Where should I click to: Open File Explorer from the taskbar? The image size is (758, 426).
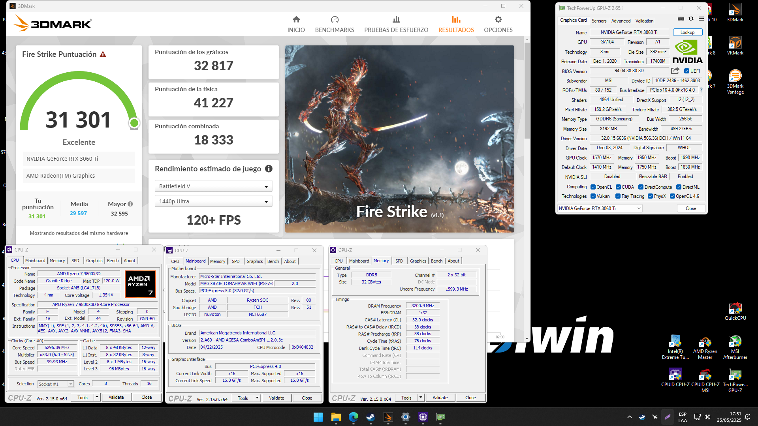pyautogui.click(x=336, y=417)
